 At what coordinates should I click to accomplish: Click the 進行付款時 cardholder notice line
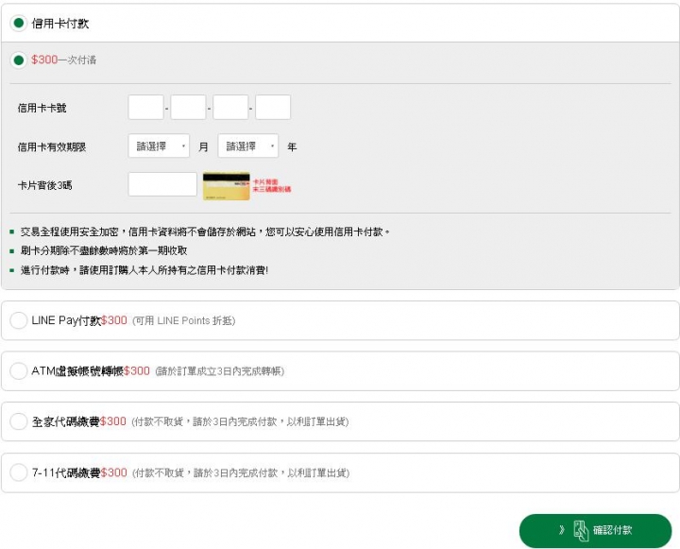[144, 270]
